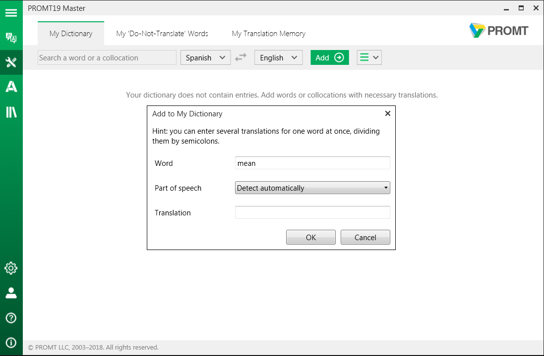This screenshot has height=356, width=544.
Task: Click the 'Part of speech' label
Action: coord(178,188)
